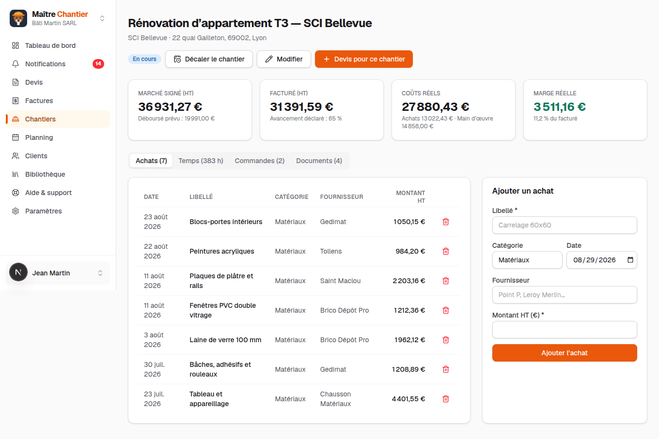Image resolution: width=659 pixels, height=439 pixels.
Task: Delete the Blocs-portes intérieurs purchase
Action: point(446,222)
